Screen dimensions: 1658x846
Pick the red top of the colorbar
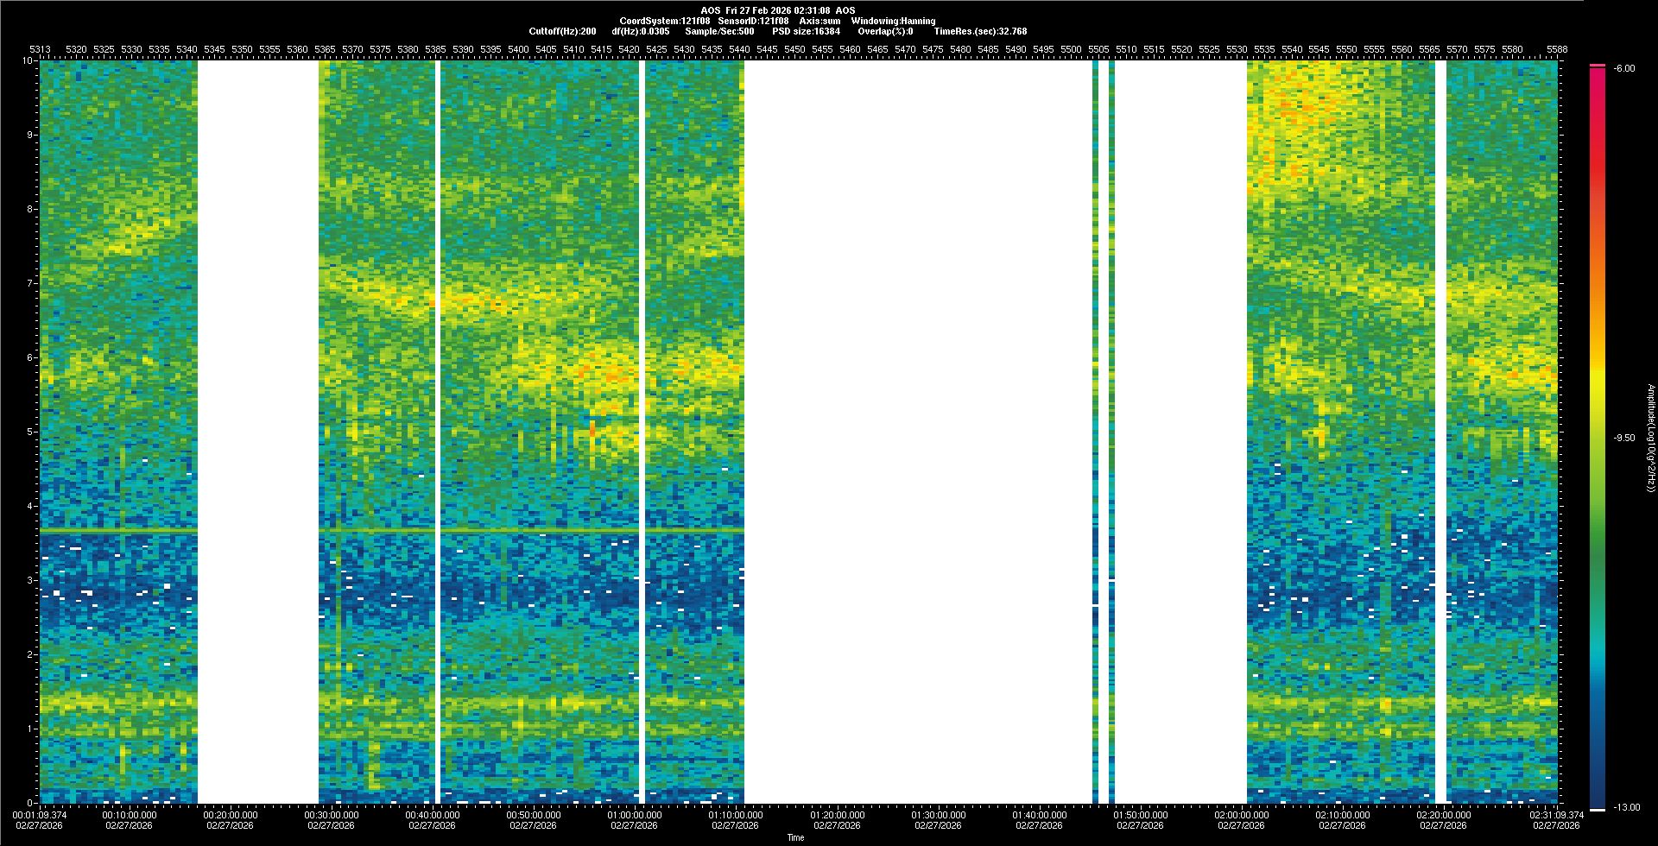click(1598, 71)
